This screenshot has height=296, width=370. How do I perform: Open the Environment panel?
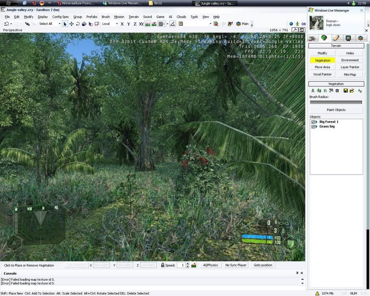coord(350,60)
